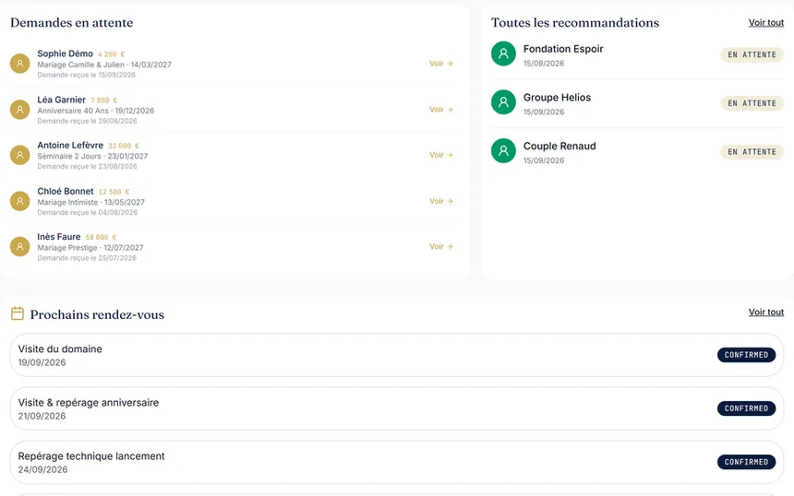Click the 58 000 € amount
This screenshot has width=794, height=496.
pyautogui.click(x=101, y=237)
